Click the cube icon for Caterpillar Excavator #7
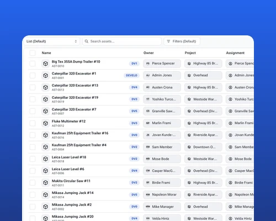This screenshot has height=221, width=276. point(45,111)
